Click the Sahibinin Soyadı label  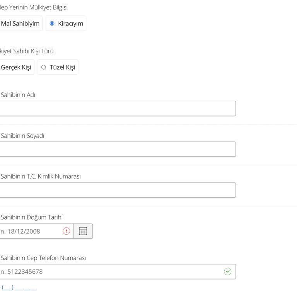pyautogui.click(x=22, y=136)
